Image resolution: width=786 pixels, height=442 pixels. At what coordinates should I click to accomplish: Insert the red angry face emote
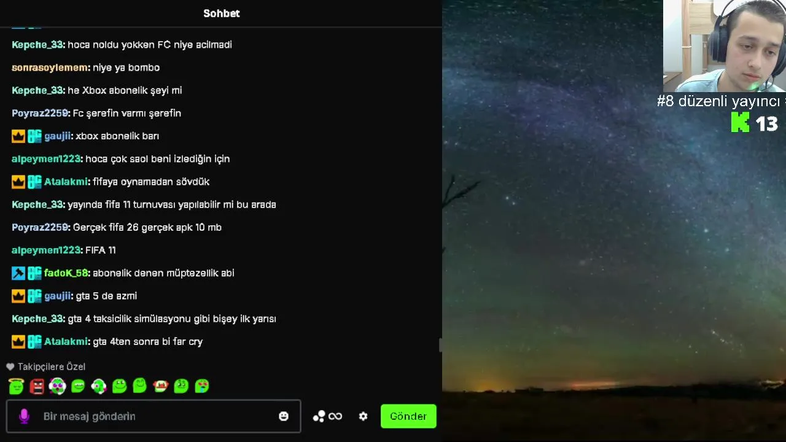[x=37, y=386]
